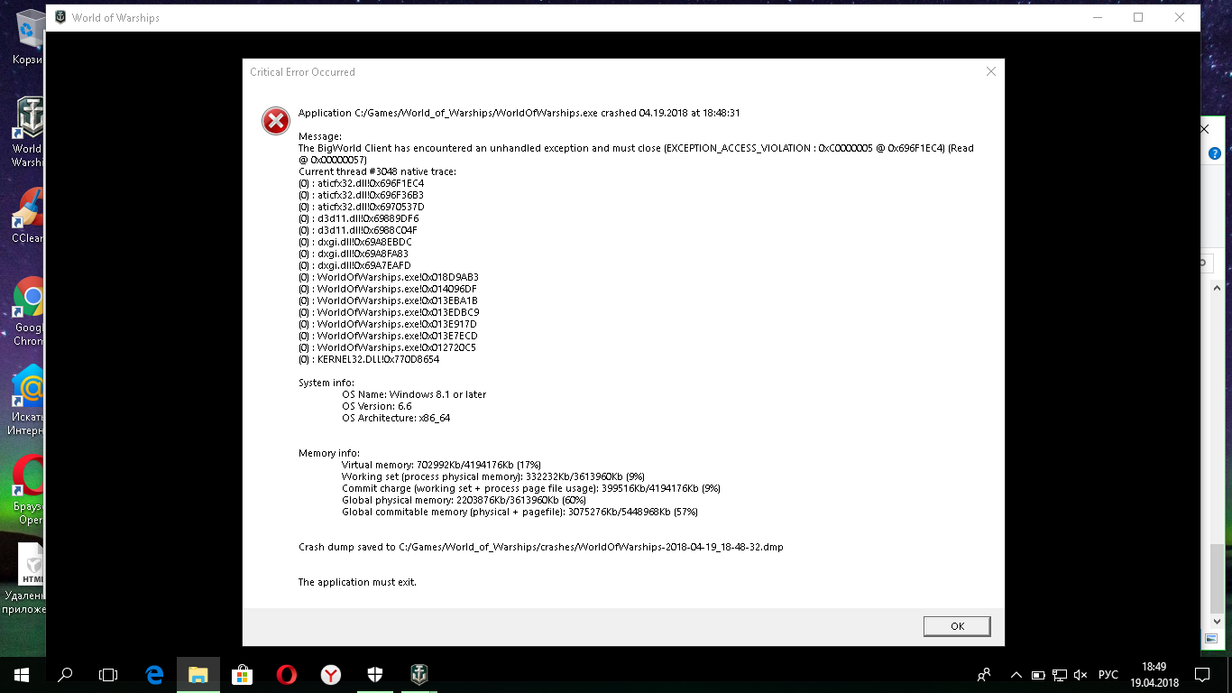Open Task View from the taskbar
The image size is (1232, 693).
tap(108, 674)
